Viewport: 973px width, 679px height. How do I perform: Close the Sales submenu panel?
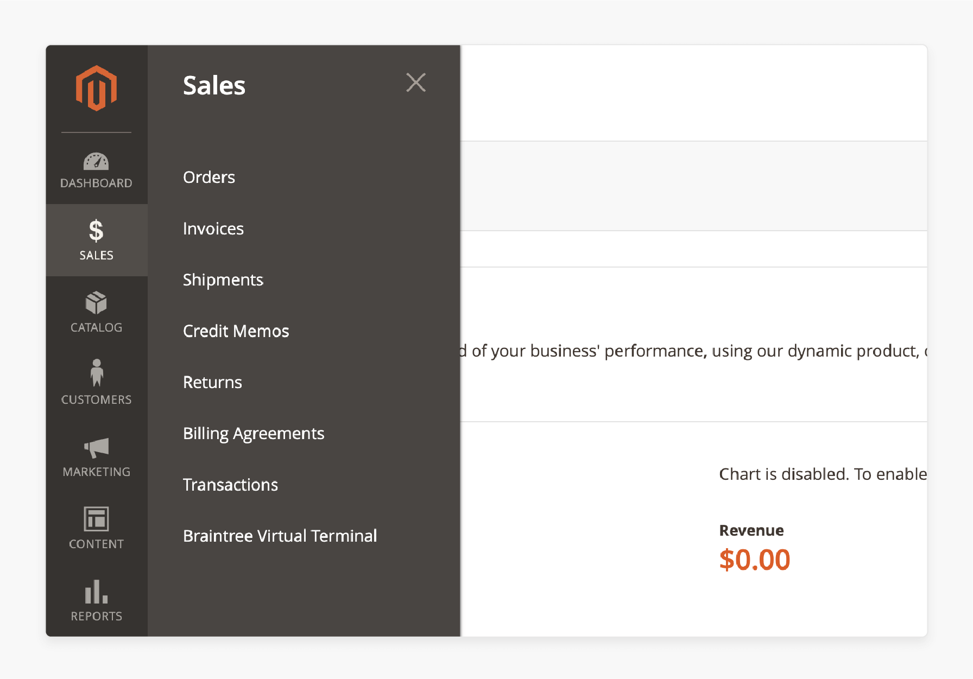point(416,83)
